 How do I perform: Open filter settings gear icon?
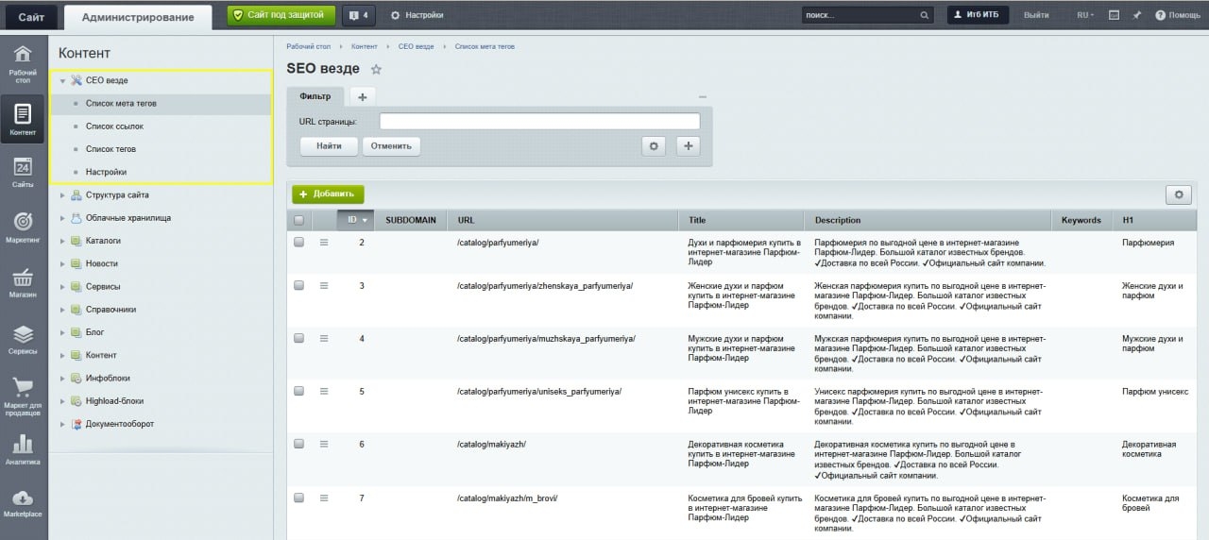point(654,146)
